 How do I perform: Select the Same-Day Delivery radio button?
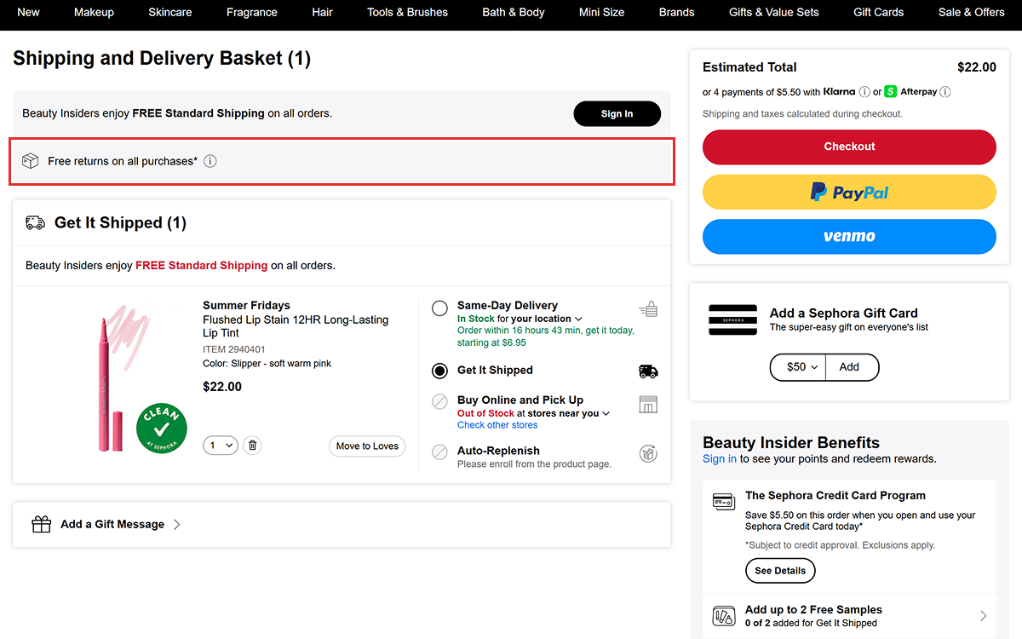(439, 308)
